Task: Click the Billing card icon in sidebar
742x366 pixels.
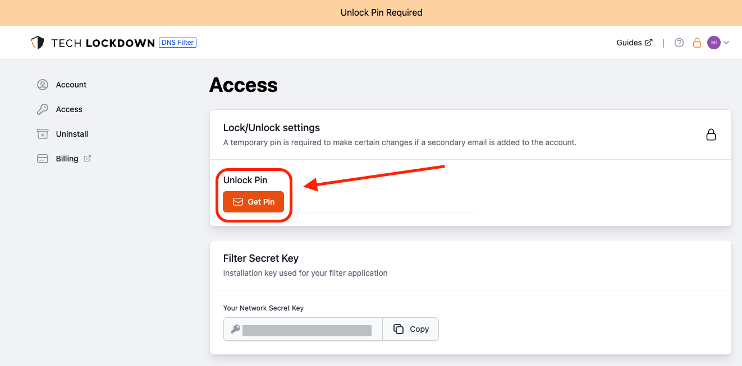Action: [43, 159]
